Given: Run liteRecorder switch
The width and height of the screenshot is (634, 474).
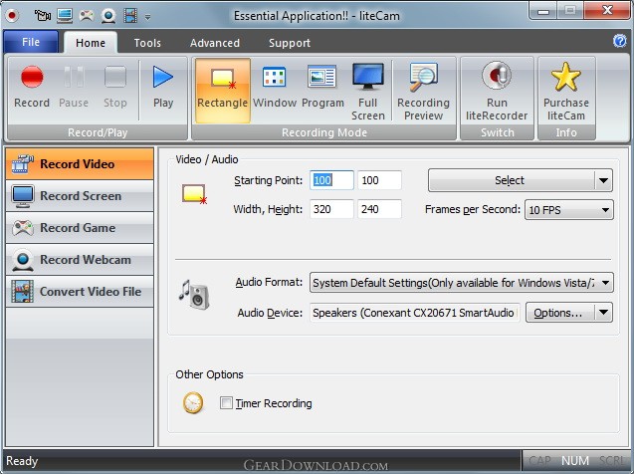Looking at the screenshot, I should 497,91.
